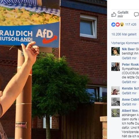This screenshot has width=139, height=139.
Task: Click the thumbs-up Gefällt mir icon
Action: 114,15
